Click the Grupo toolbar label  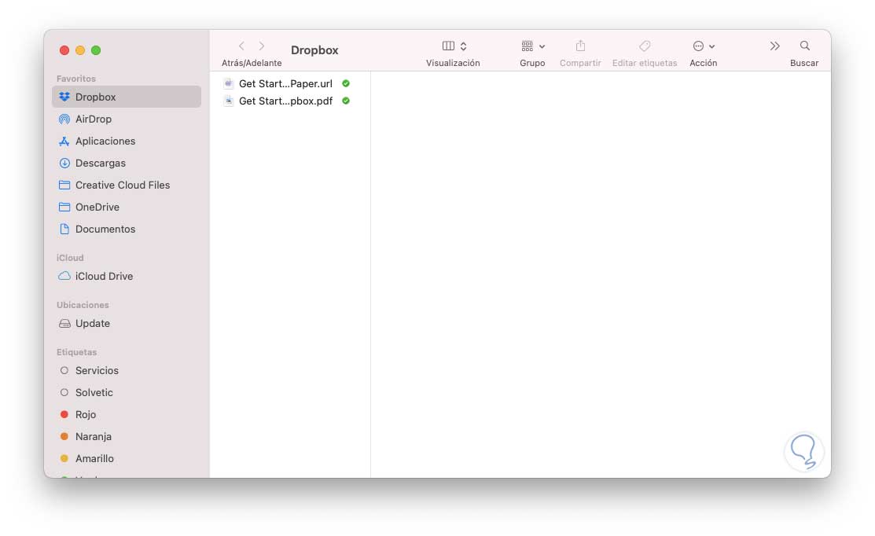[532, 63]
